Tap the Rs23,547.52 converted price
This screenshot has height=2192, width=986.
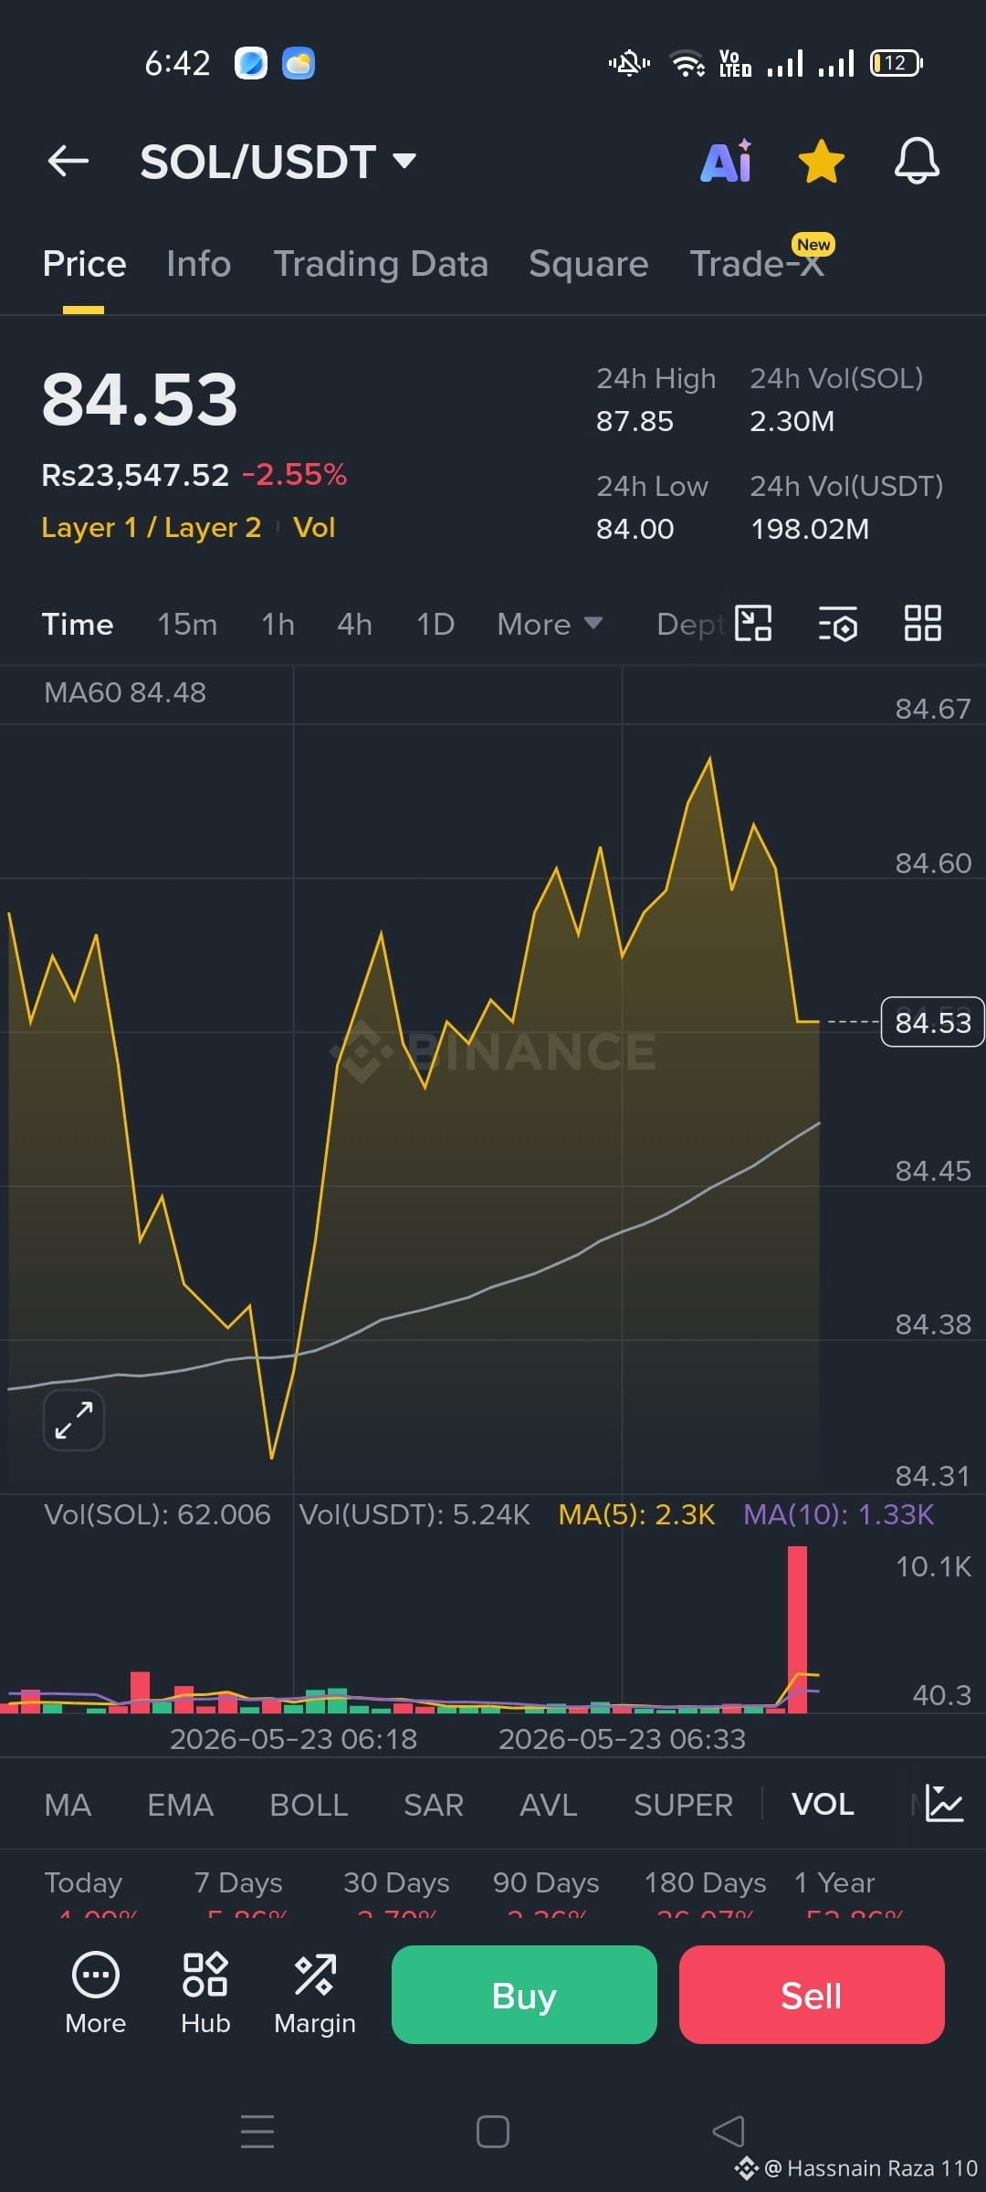point(135,475)
